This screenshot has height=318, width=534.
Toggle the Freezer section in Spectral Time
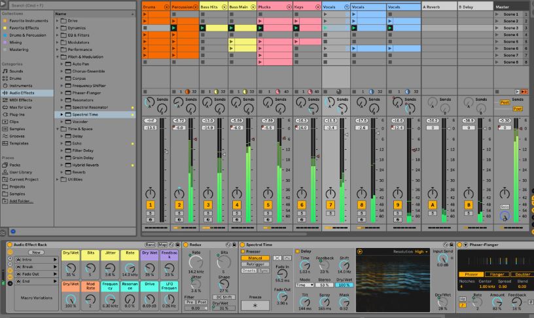(243, 251)
